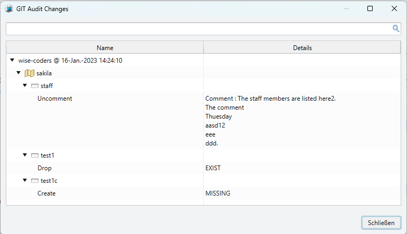Collapse the staff table node

25,85
